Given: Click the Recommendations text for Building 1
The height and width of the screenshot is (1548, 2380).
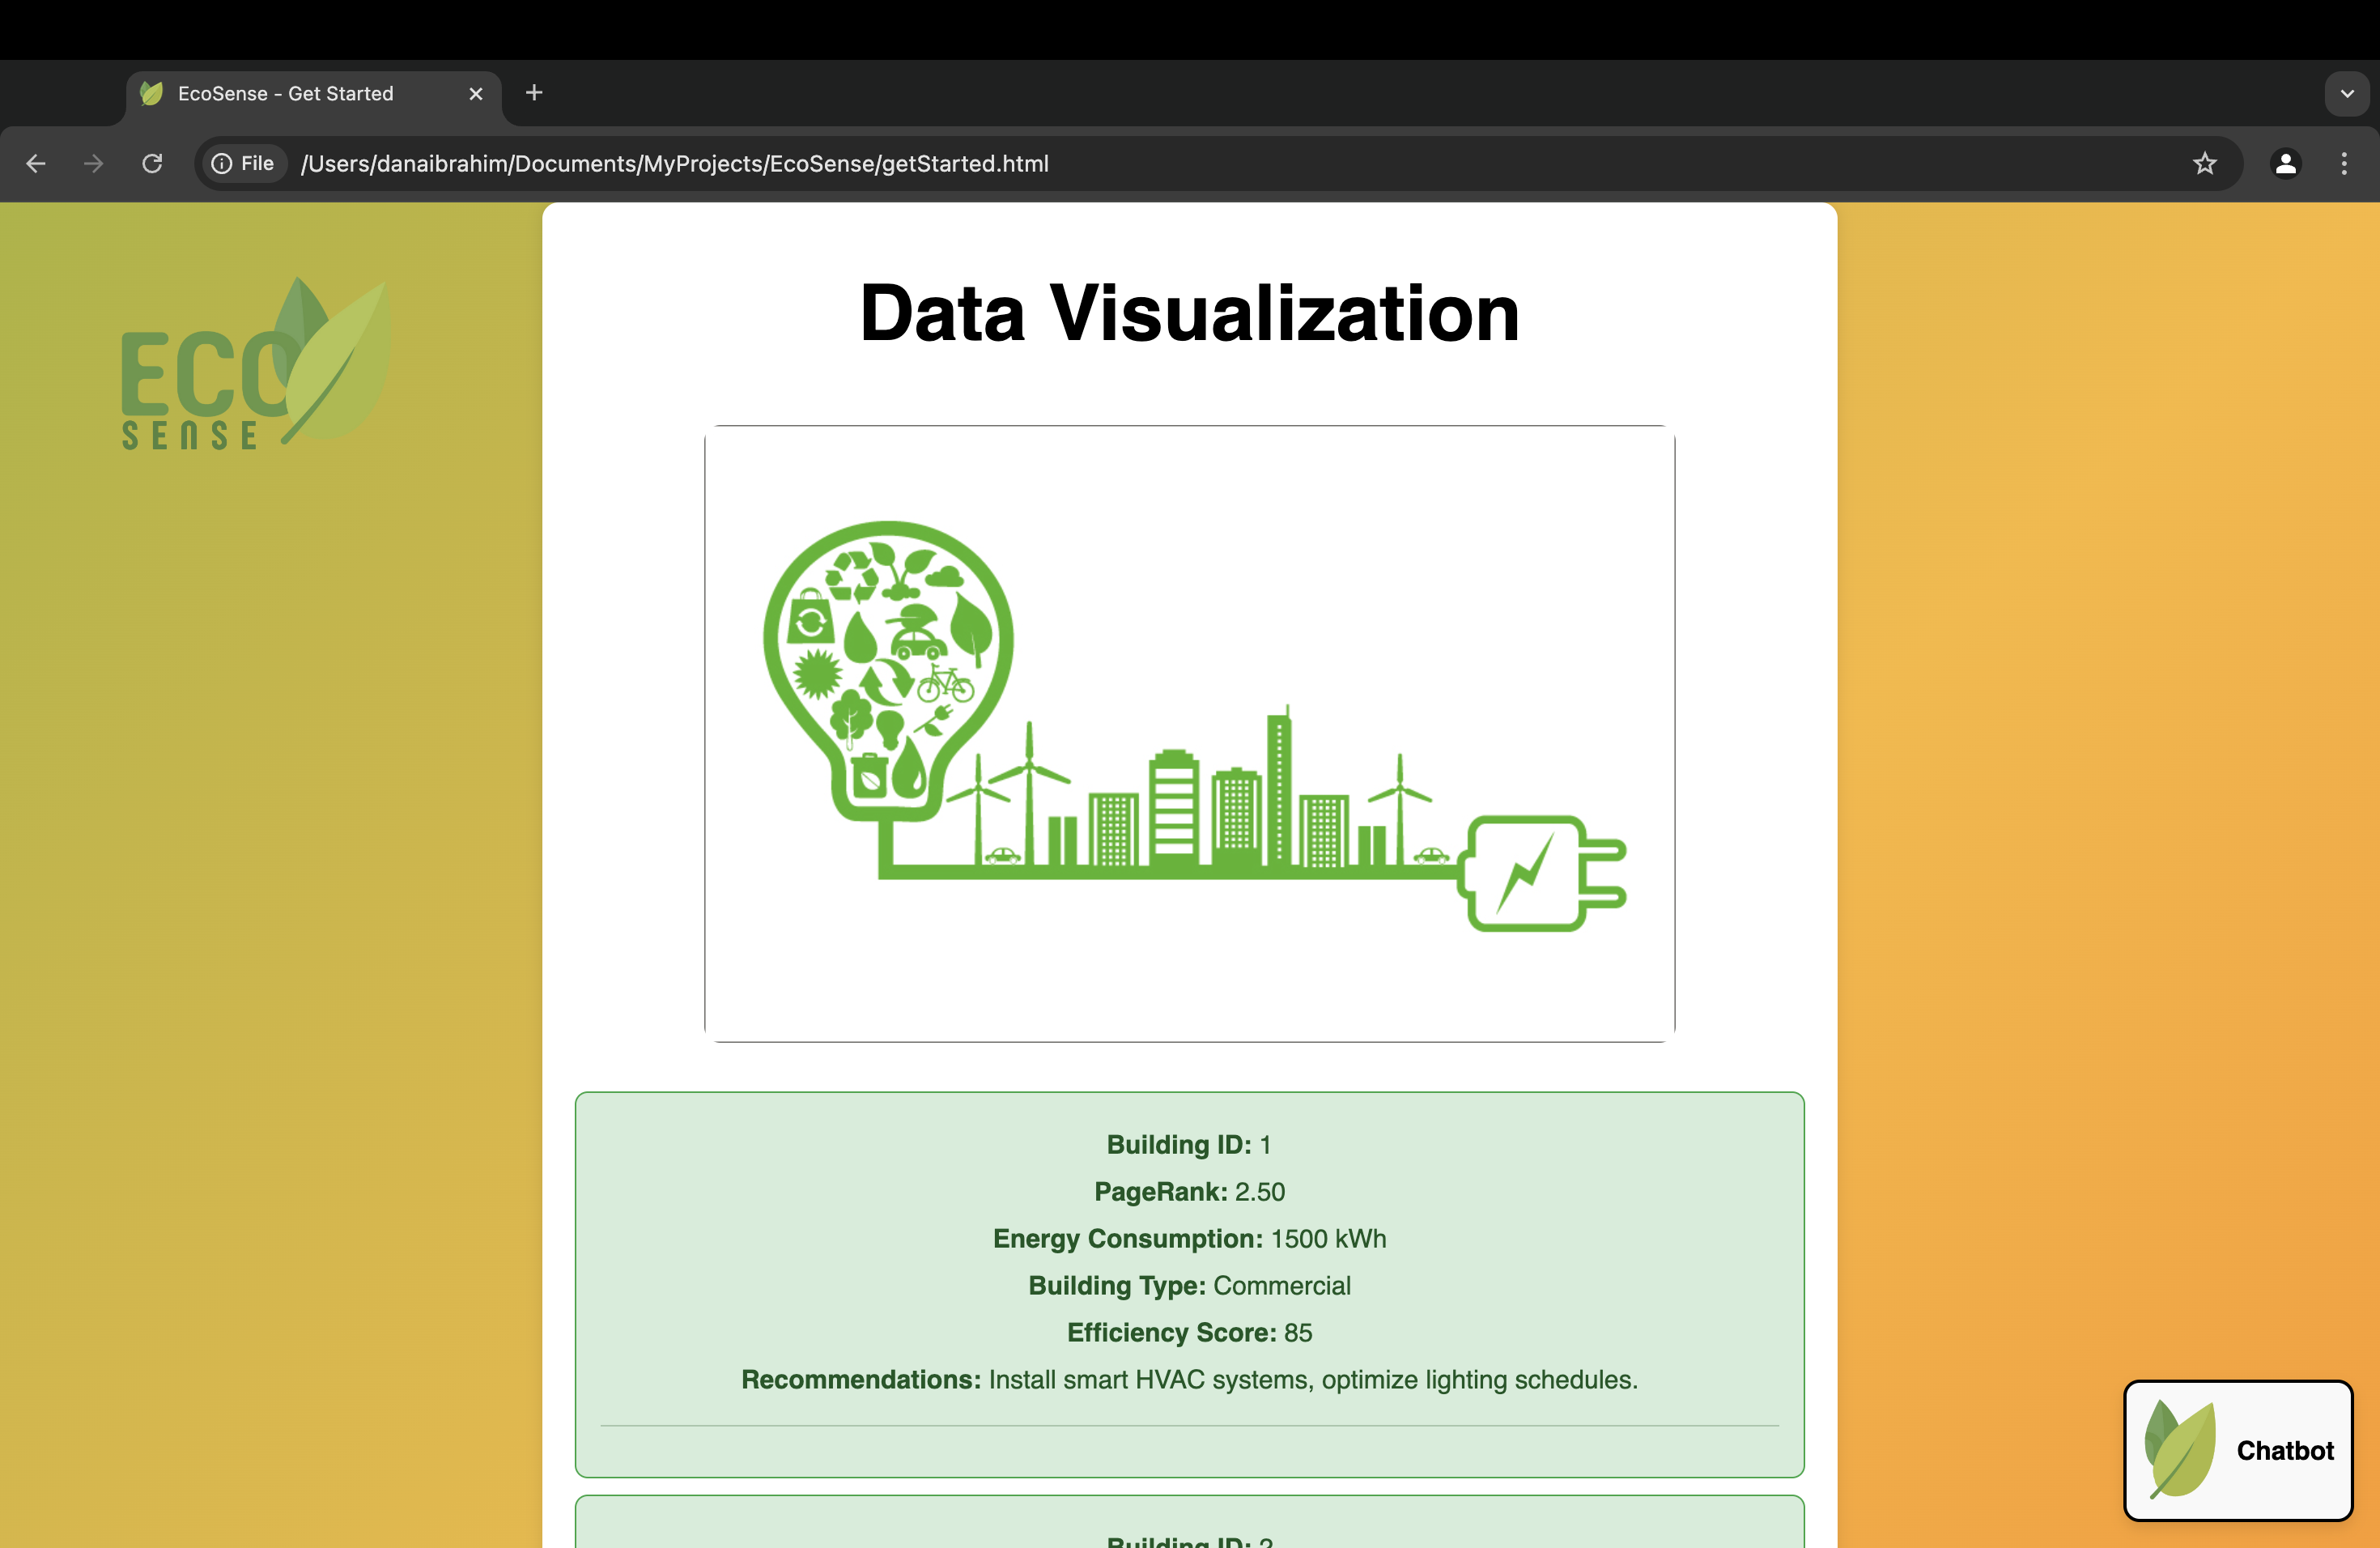Looking at the screenshot, I should pos(1189,1380).
